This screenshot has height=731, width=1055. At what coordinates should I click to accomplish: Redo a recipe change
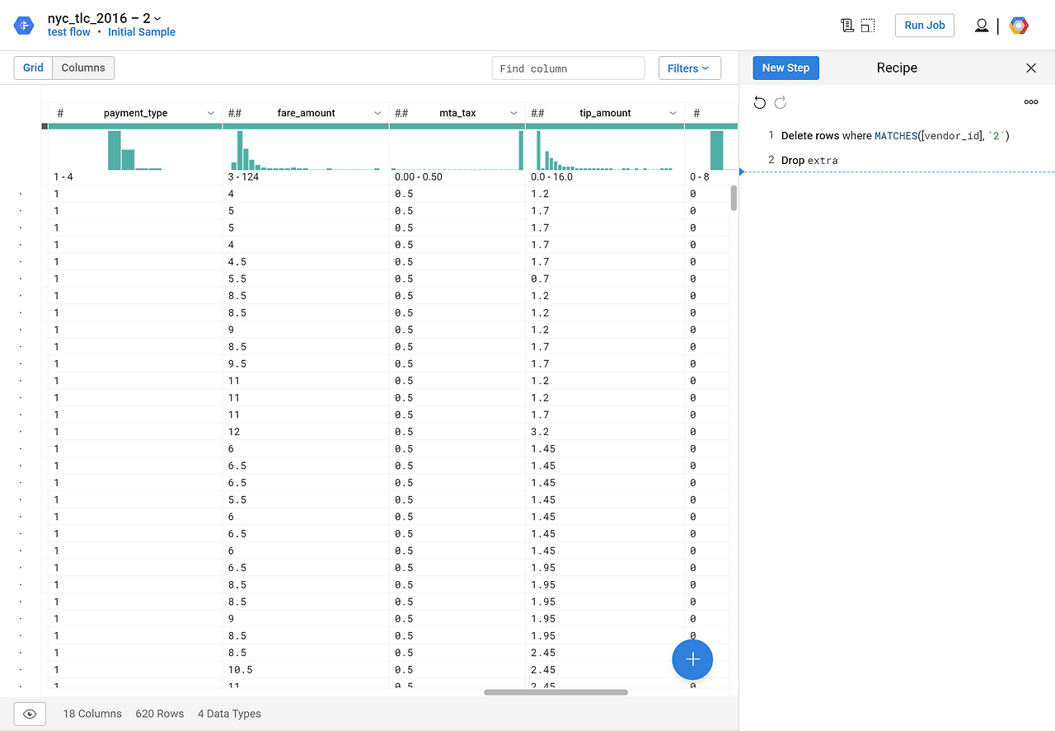(780, 102)
